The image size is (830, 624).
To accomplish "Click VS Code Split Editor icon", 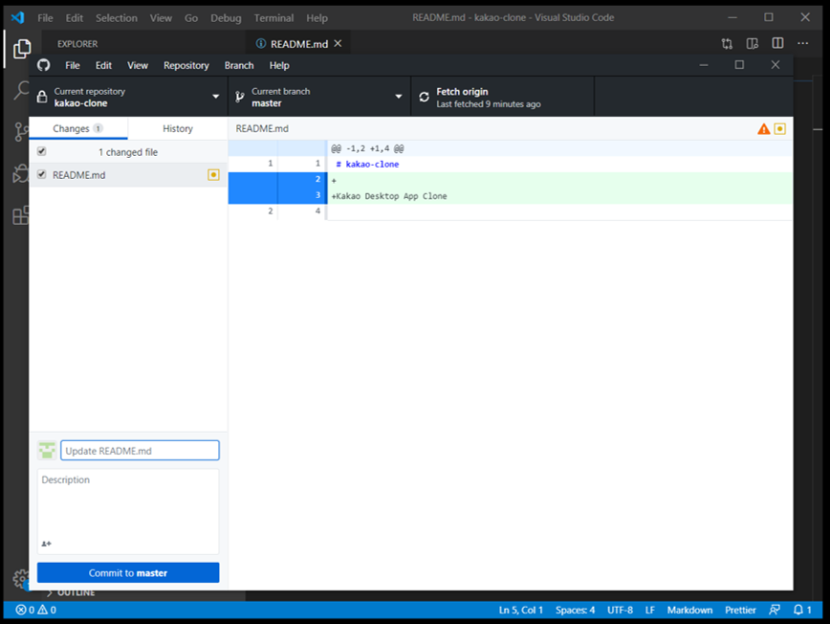I will [777, 43].
